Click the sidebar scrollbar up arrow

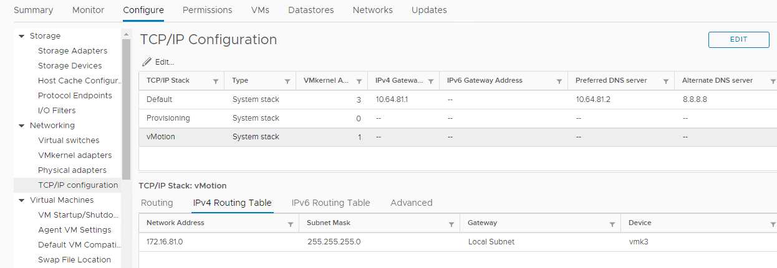click(x=126, y=34)
